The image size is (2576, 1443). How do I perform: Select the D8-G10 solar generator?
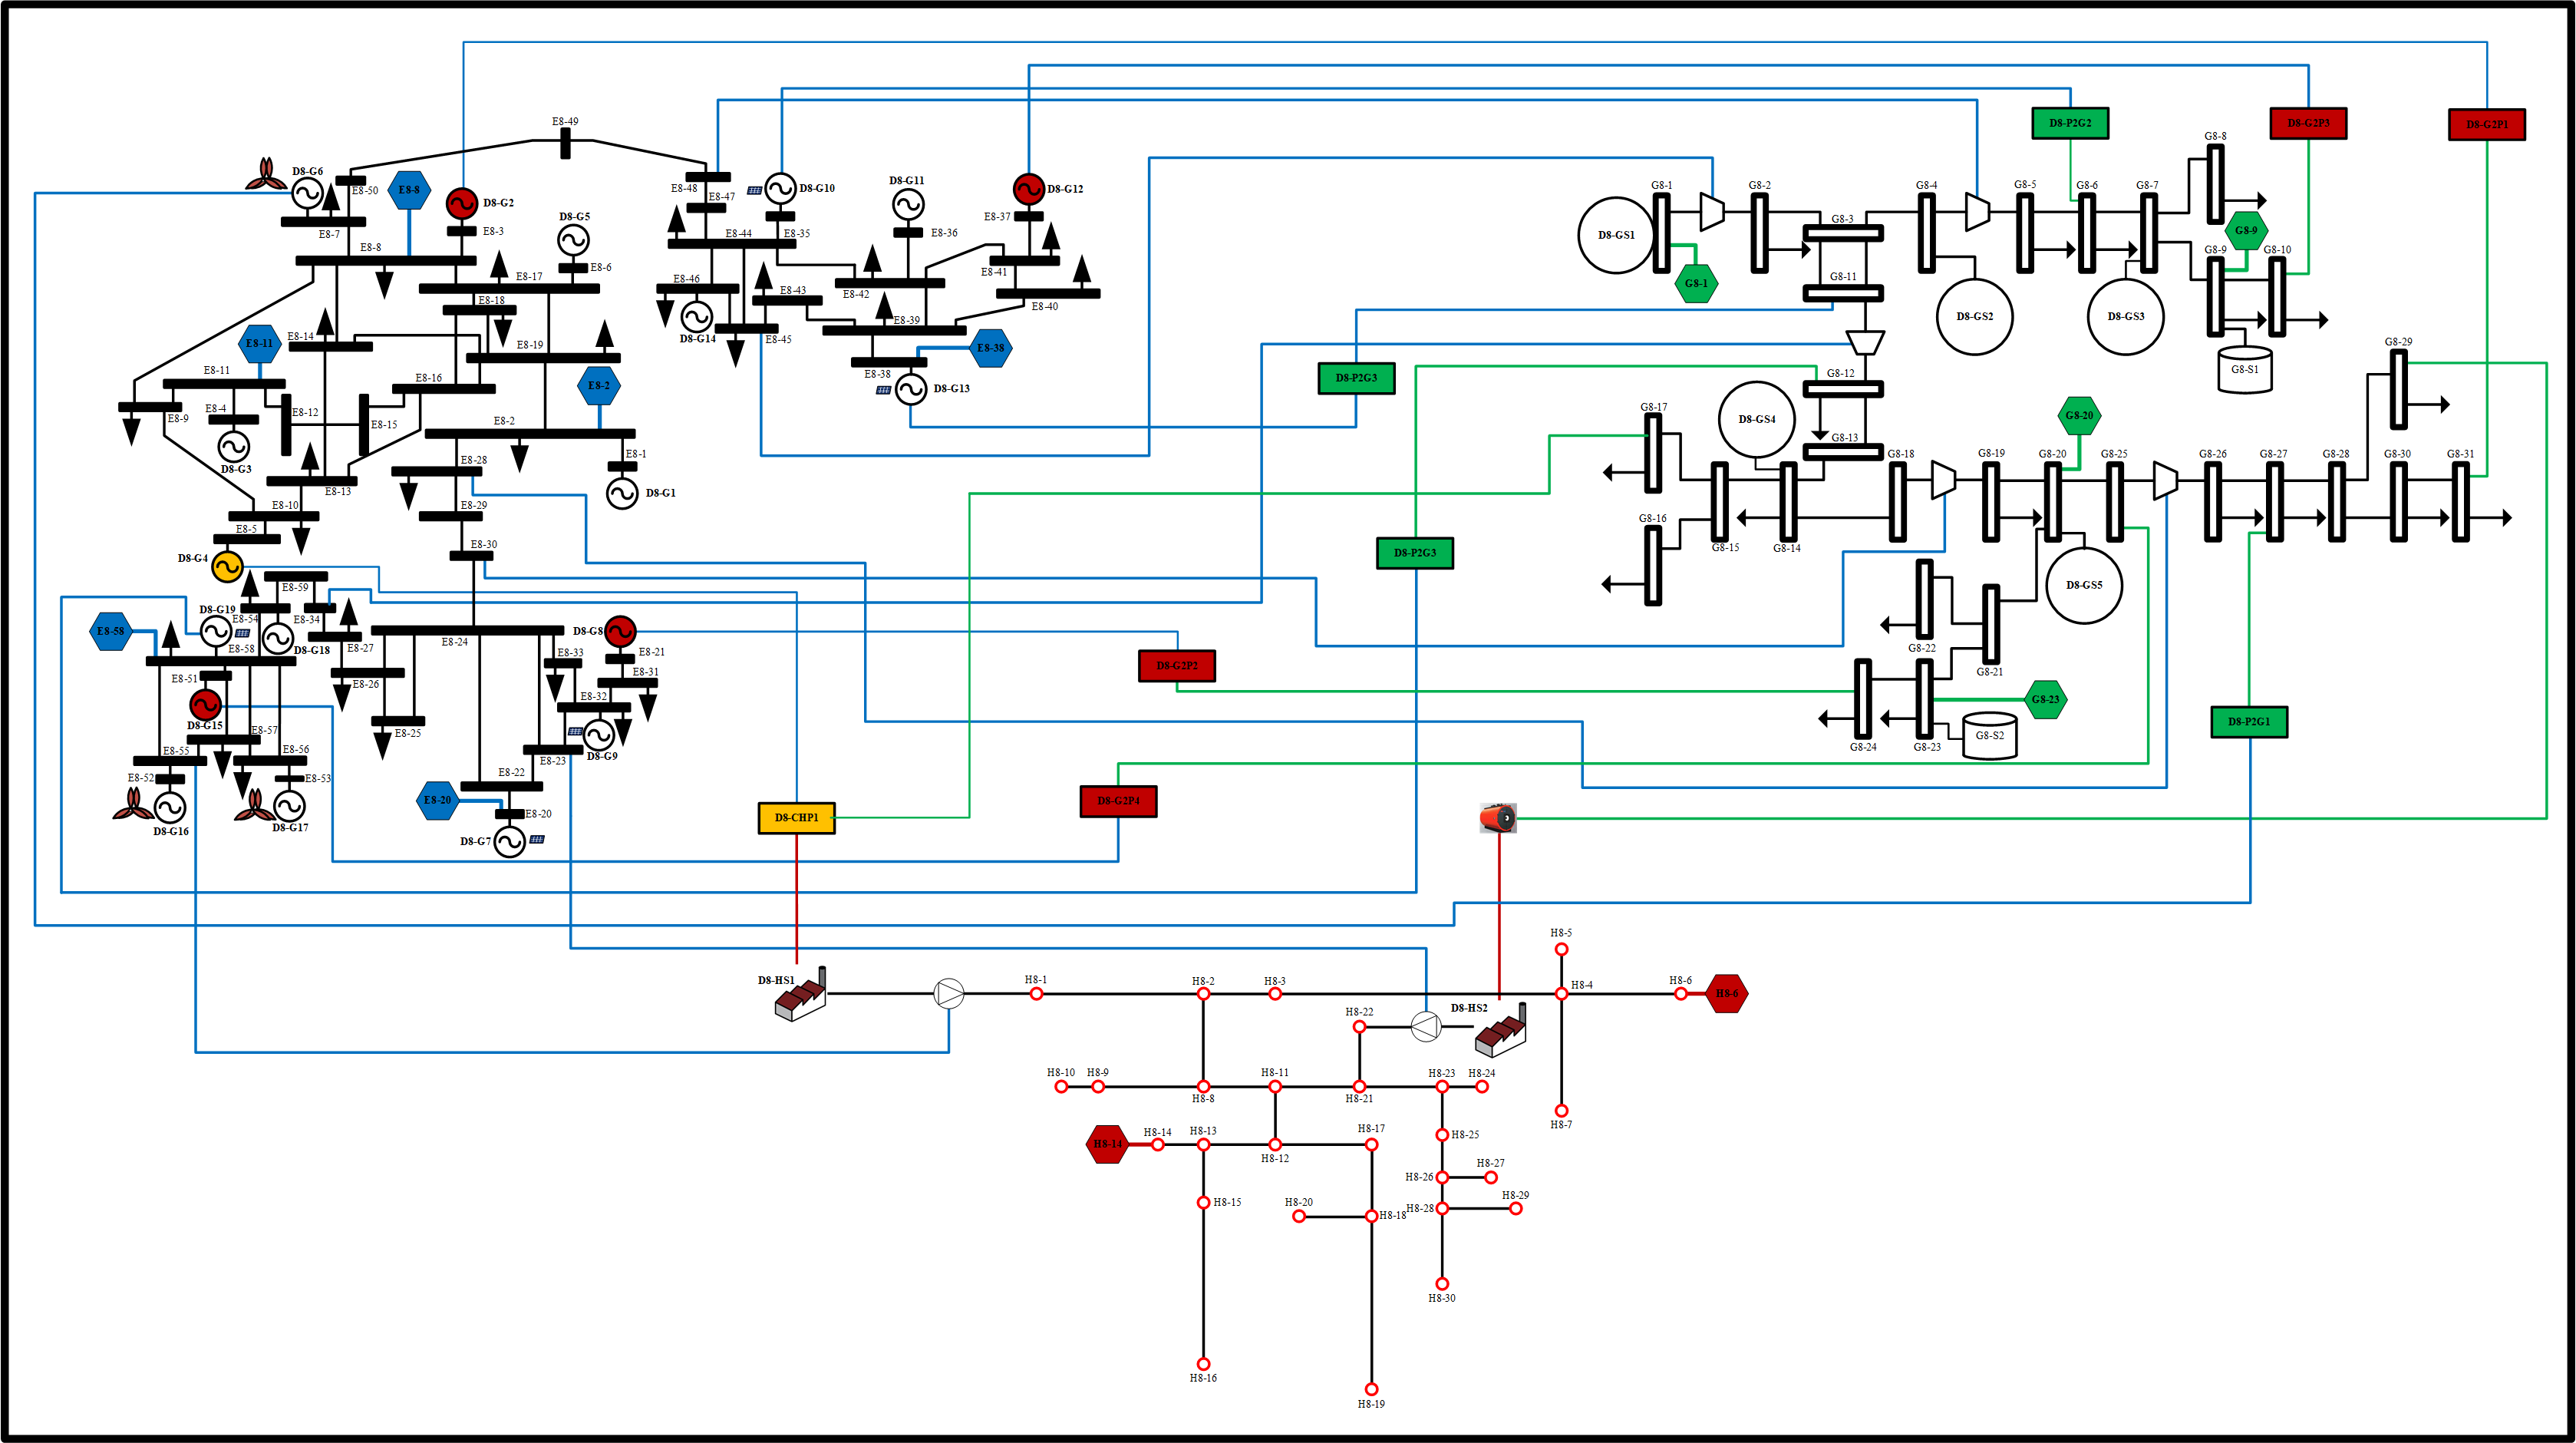780,188
